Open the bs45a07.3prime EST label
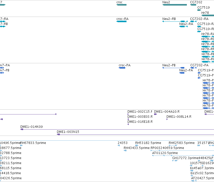Screen dimensions: 214x182 point(202,168)
